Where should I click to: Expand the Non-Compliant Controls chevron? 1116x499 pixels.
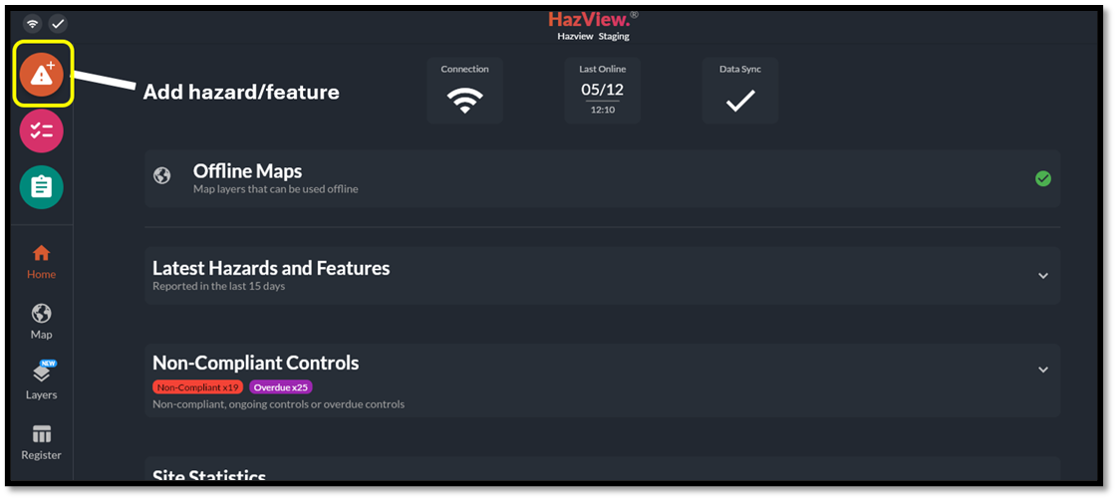(1043, 370)
